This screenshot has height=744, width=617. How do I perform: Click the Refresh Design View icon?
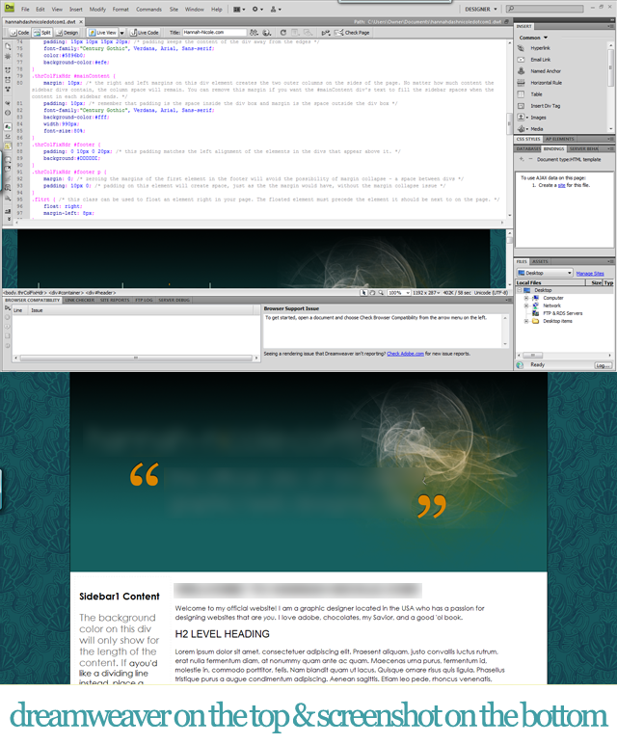click(x=283, y=32)
